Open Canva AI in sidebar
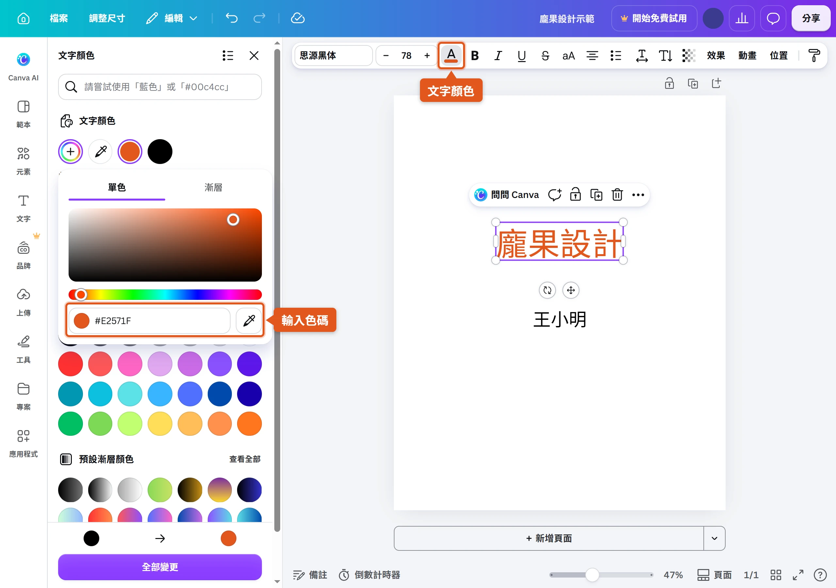Viewport: 836px width, 588px height. pyautogui.click(x=23, y=67)
